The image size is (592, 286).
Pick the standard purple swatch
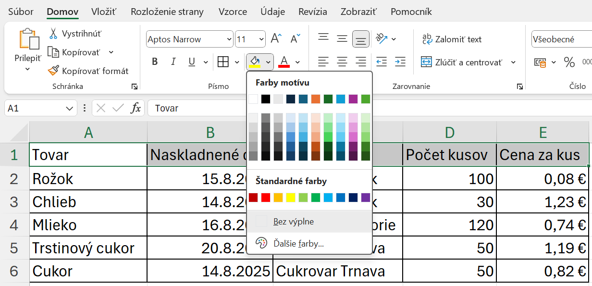pyautogui.click(x=366, y=197)
